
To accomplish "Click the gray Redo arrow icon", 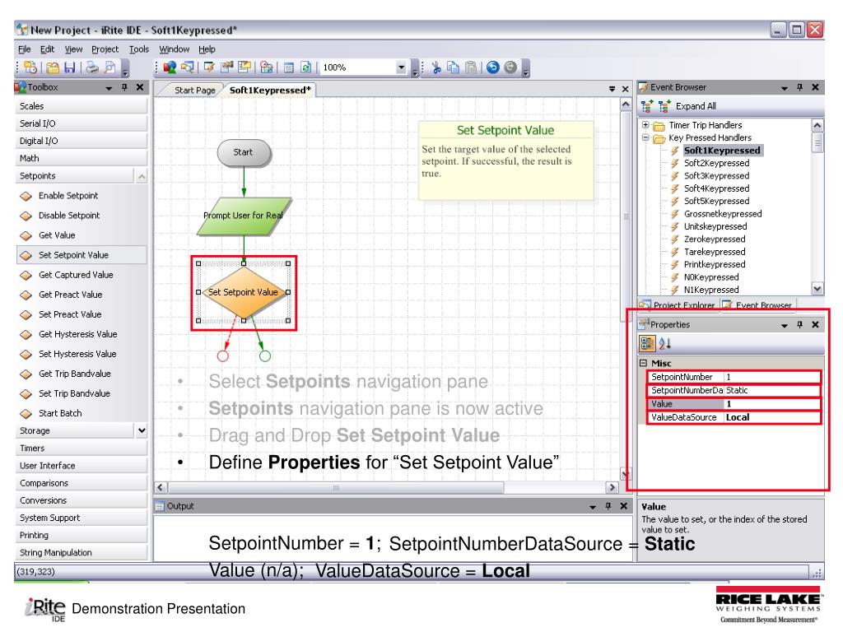I will pos(510,67).
